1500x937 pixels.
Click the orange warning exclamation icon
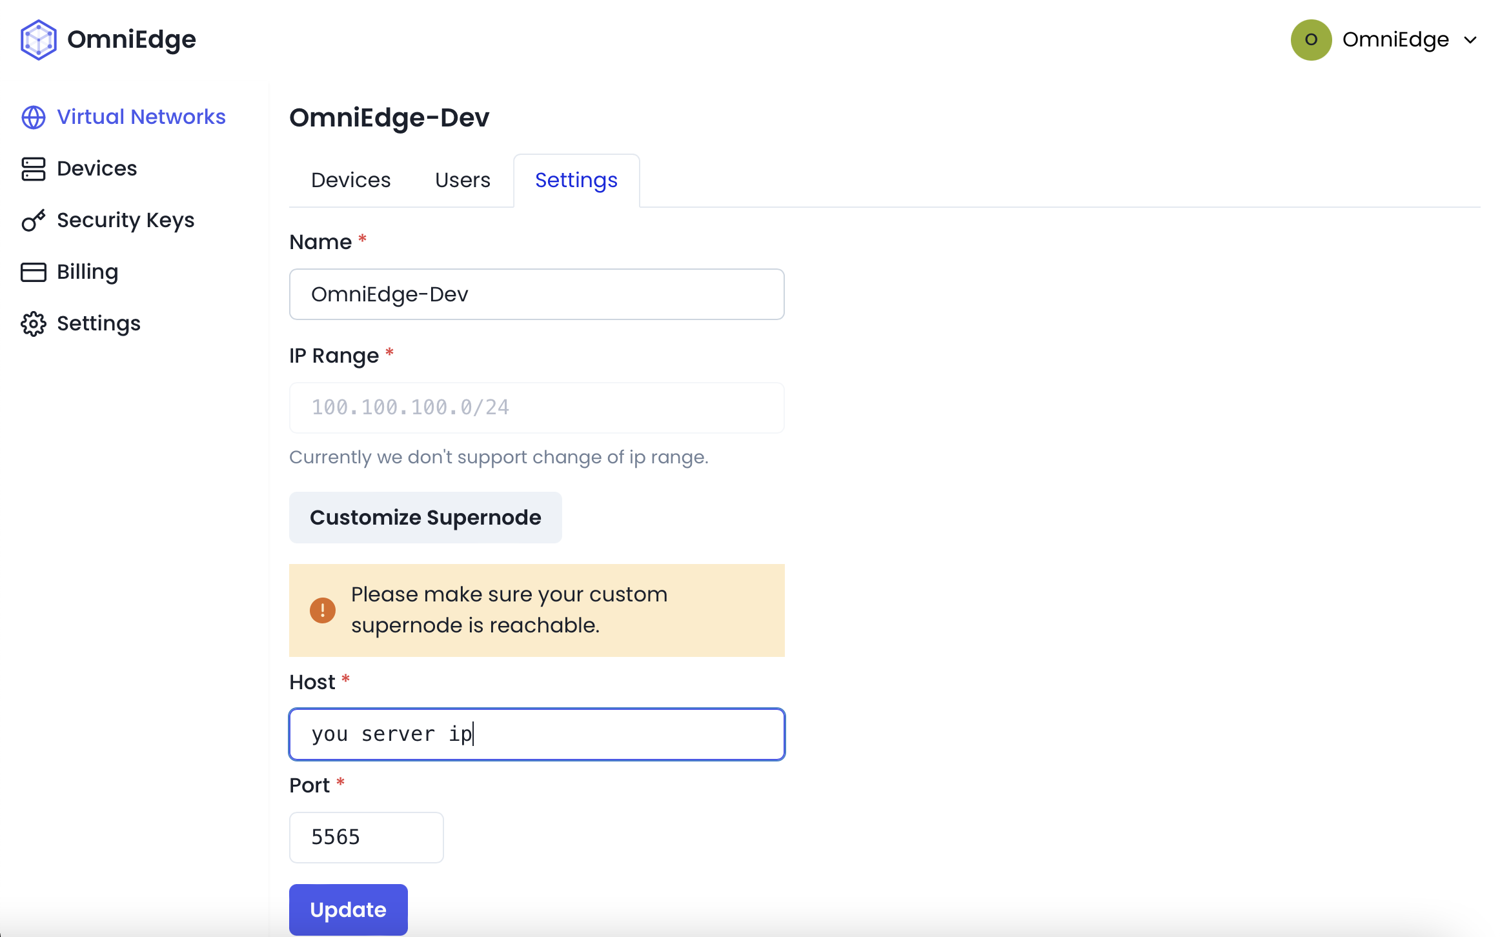(323, 610)
